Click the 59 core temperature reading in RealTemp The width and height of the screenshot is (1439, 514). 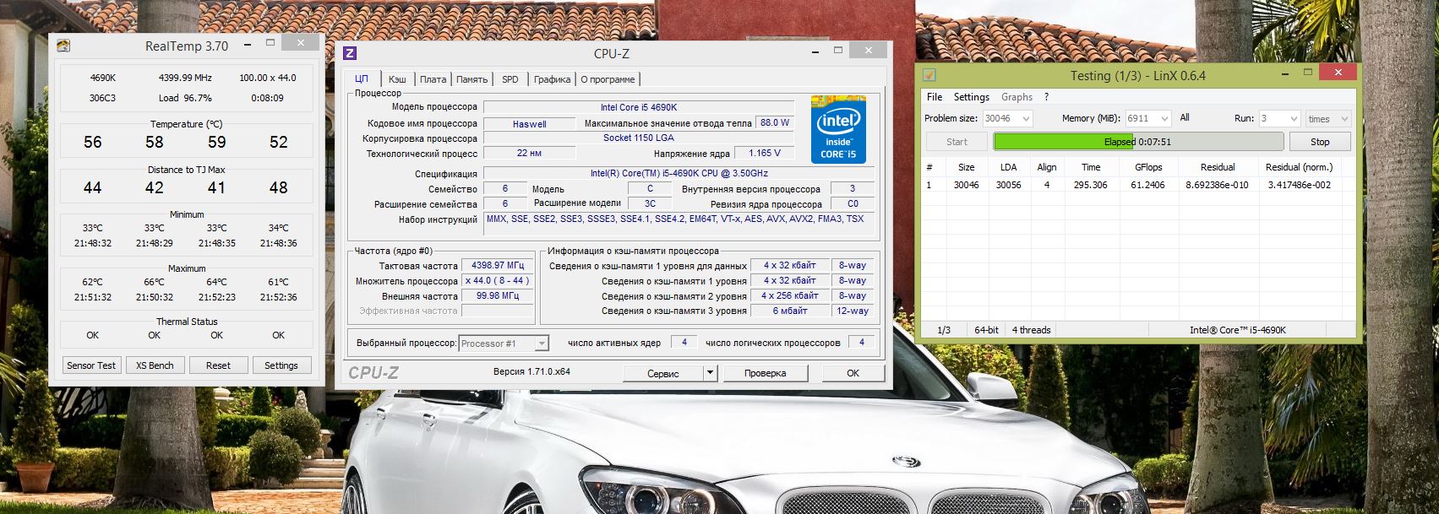217,143
